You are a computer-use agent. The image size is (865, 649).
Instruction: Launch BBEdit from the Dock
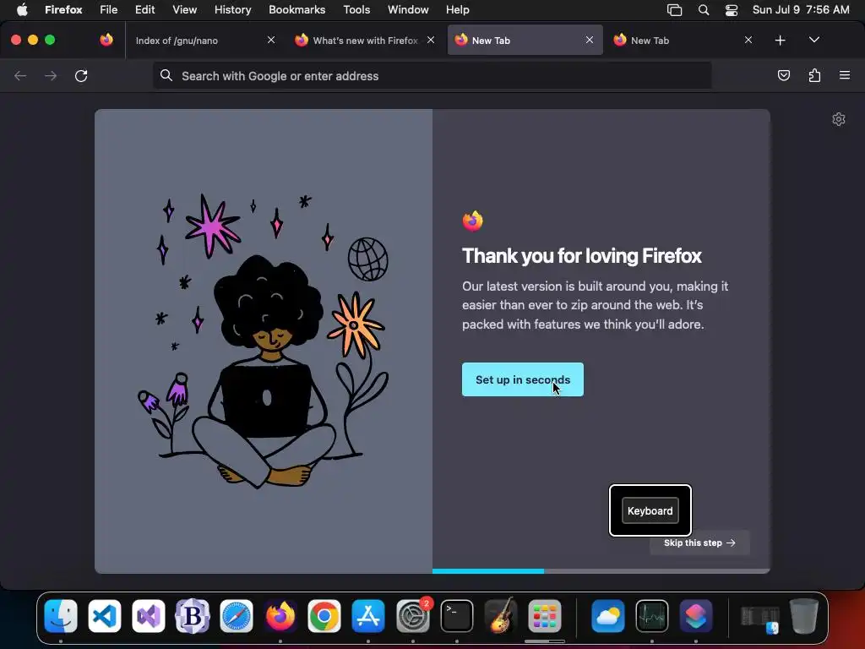pyautogui.click(x=193, y=616)
